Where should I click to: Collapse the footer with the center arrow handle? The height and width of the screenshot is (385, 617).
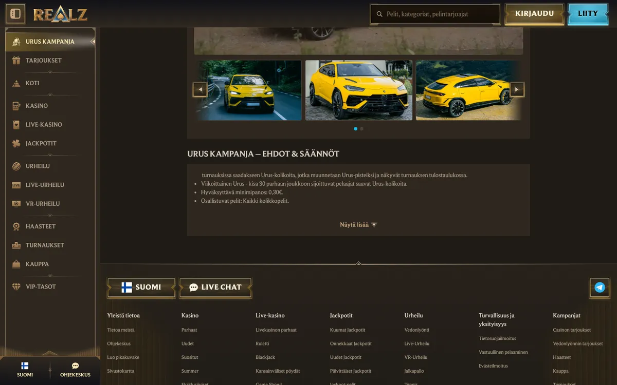tap(358, 263)
